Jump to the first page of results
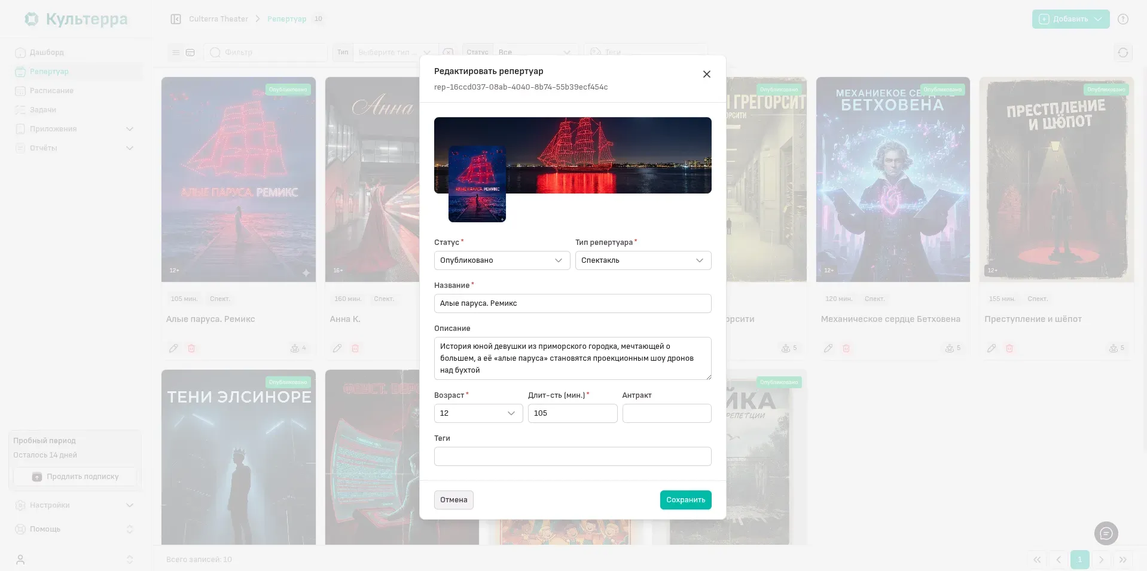 pyautogui.click(x=1037, y=560)
